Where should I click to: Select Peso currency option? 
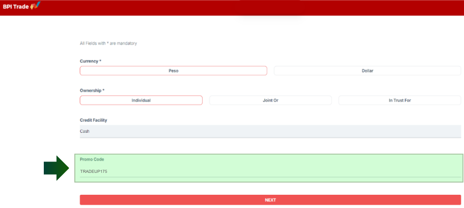click(173, 71)
